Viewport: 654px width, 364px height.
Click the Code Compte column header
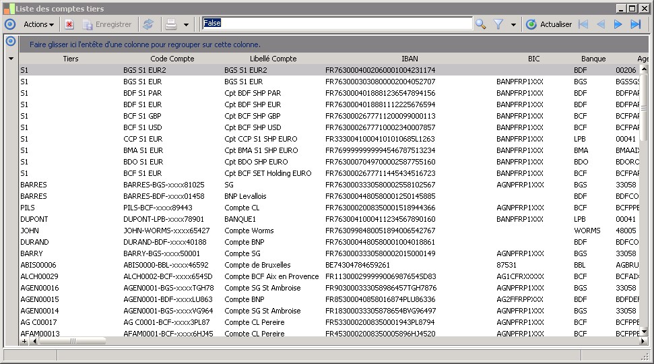click(x=172, y=59)
